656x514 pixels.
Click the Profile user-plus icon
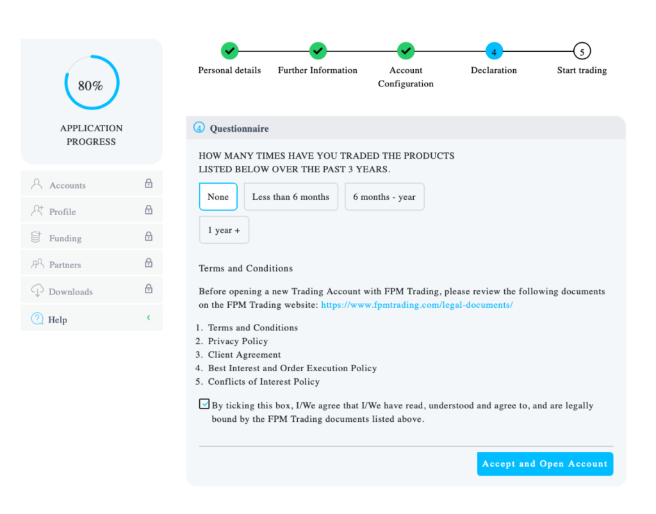coord(37,211)
